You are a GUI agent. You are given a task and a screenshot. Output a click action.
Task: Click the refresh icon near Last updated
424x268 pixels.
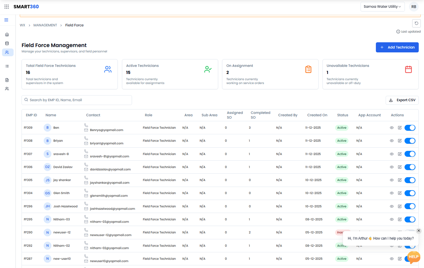coord(416,24)
